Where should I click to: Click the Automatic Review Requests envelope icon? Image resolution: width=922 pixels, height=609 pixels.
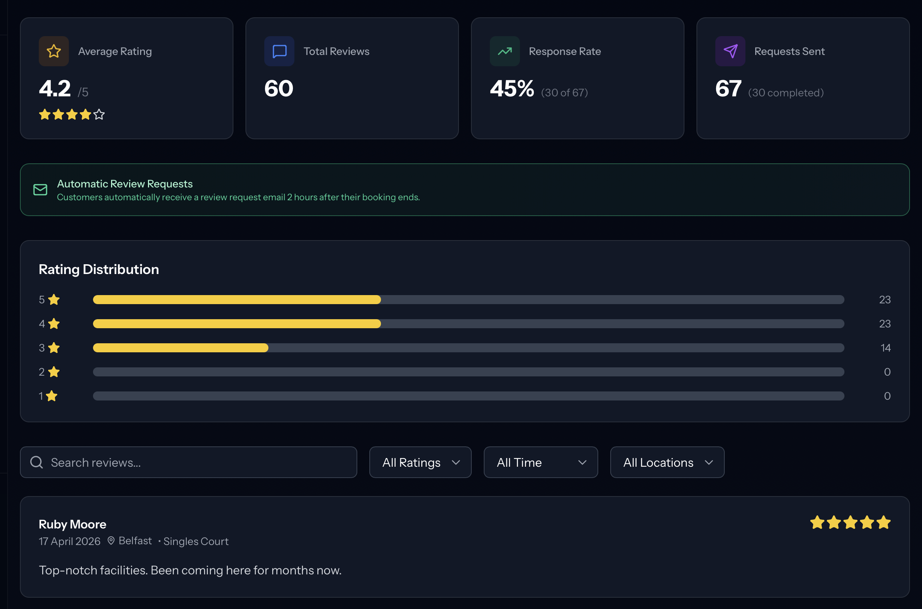[x=40, y=190]
